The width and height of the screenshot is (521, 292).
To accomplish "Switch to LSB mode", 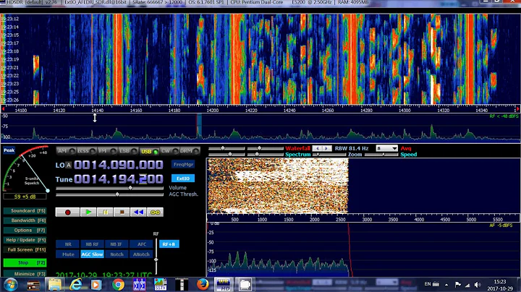I will 128,151.
